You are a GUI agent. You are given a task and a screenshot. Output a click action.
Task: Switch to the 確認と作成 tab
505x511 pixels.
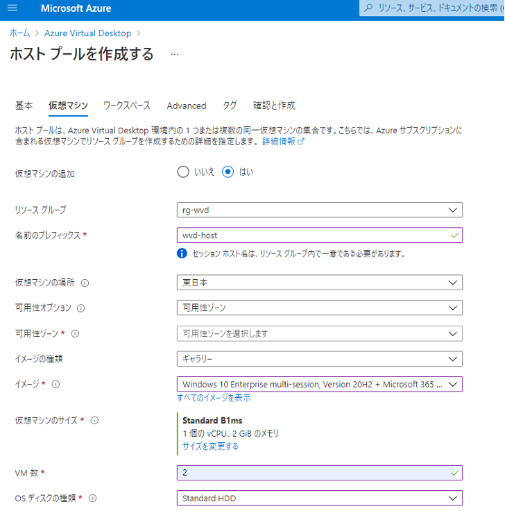click(x=274, y=106)
